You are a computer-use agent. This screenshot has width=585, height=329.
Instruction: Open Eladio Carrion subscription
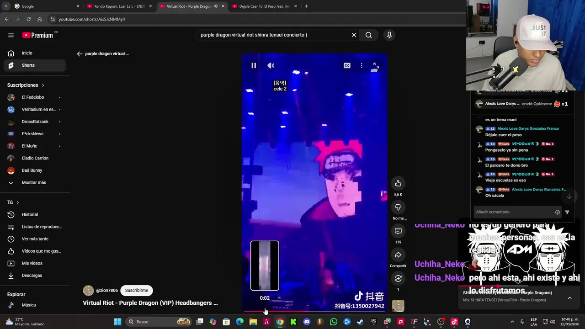pos(35,158)
